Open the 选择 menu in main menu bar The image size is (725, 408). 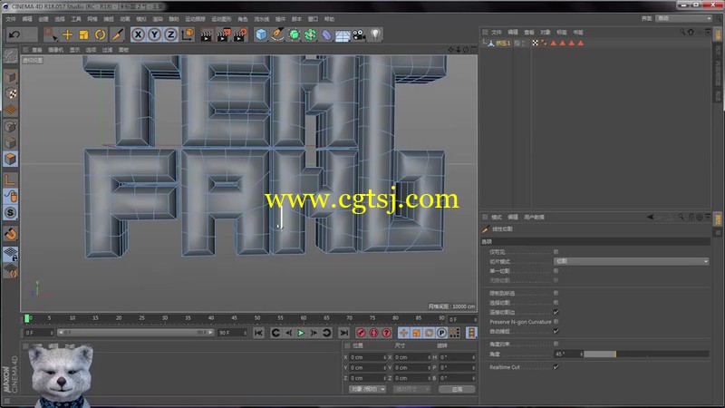pyautogui.click(x=60, y=19)
